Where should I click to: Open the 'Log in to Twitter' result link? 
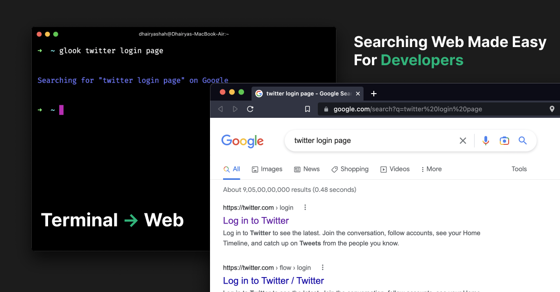point(256,220)
